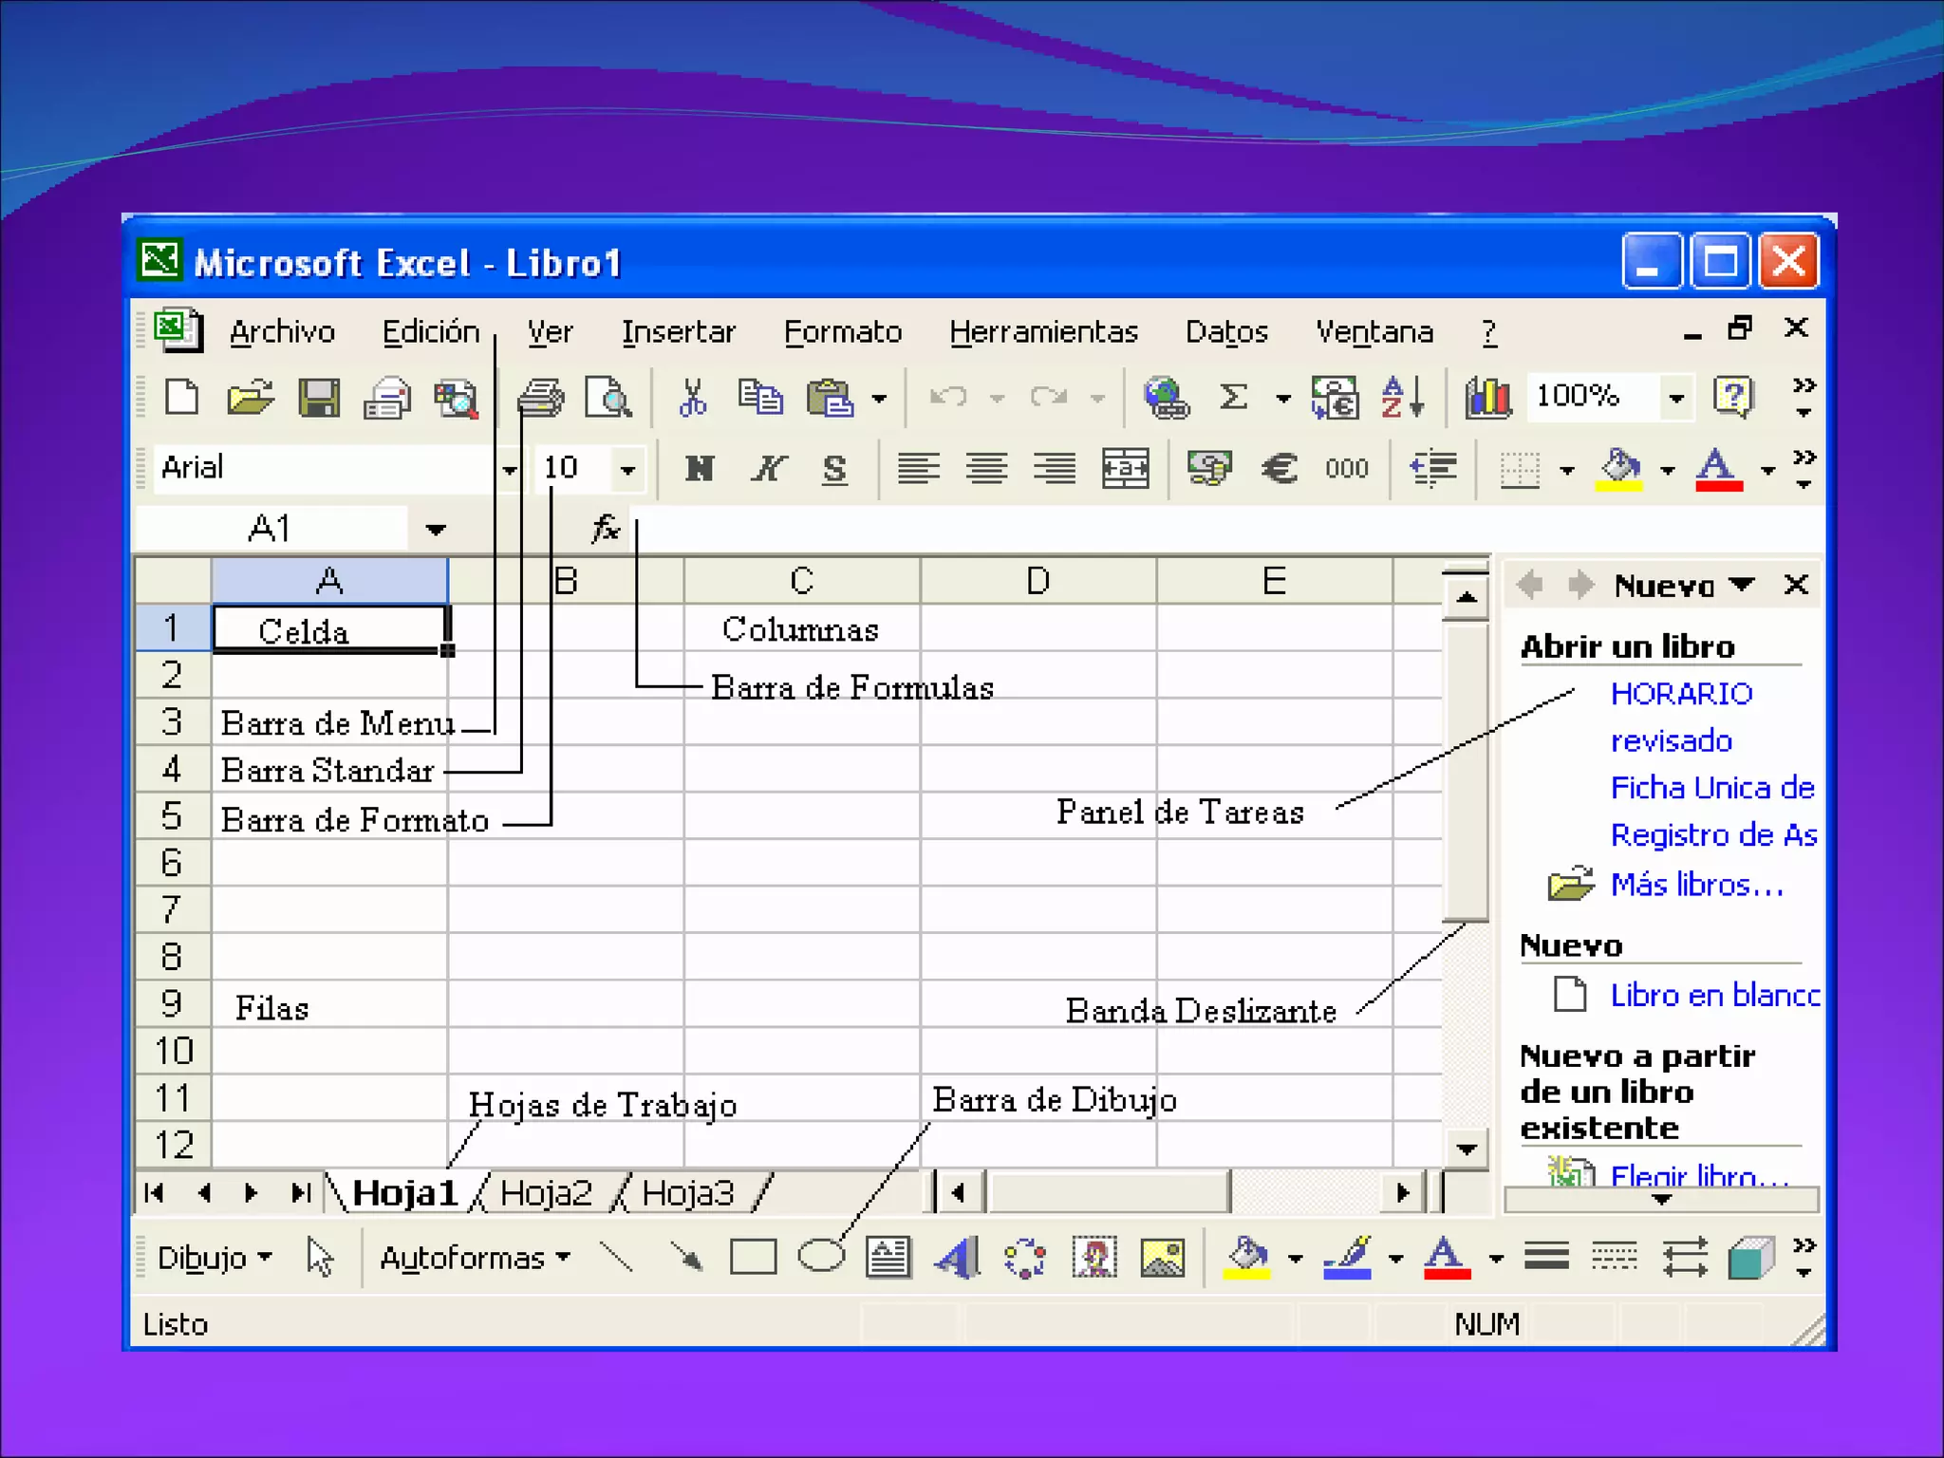Click the Cut scissors icon

(693, 397)
